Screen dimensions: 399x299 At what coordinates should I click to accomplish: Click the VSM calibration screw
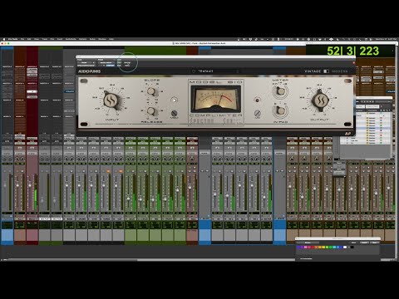[174, 113]
